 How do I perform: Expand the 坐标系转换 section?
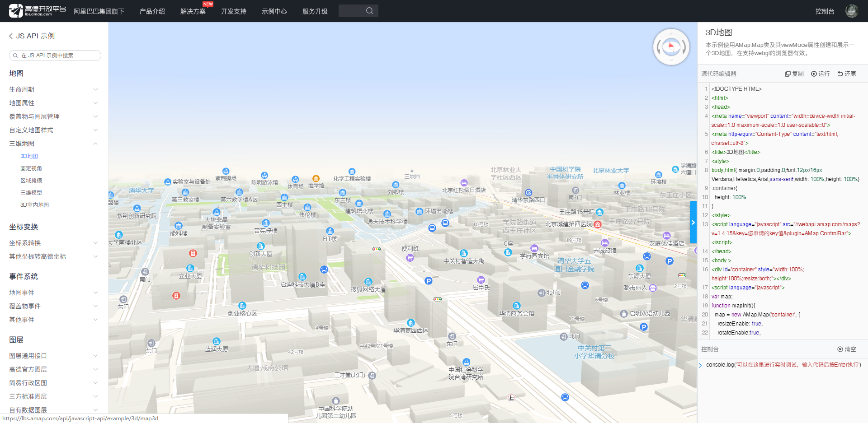(x=54, y=243)
